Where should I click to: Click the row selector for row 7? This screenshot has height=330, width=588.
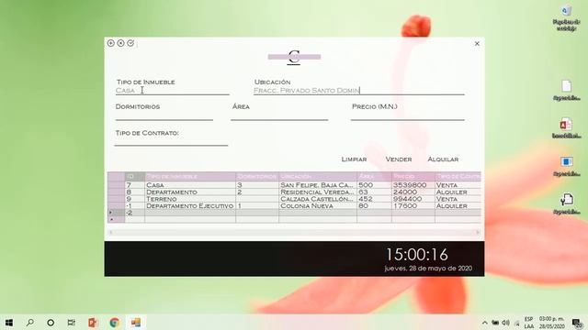click(x=116, y=185)
